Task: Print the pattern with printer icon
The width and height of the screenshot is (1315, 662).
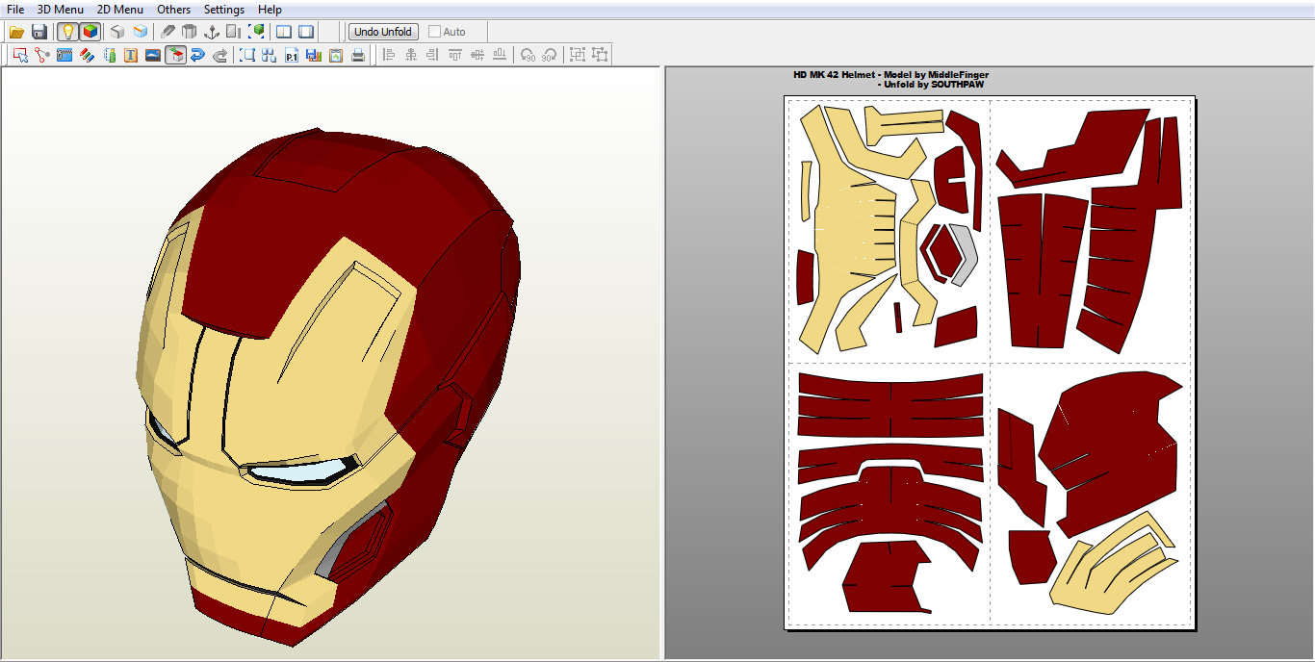Action: click(x=358, y=55)
